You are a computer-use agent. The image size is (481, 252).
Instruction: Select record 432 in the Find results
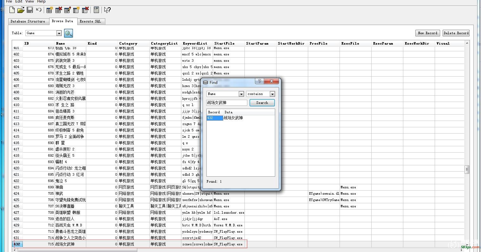pyautogui.click(x=215, y=118)
